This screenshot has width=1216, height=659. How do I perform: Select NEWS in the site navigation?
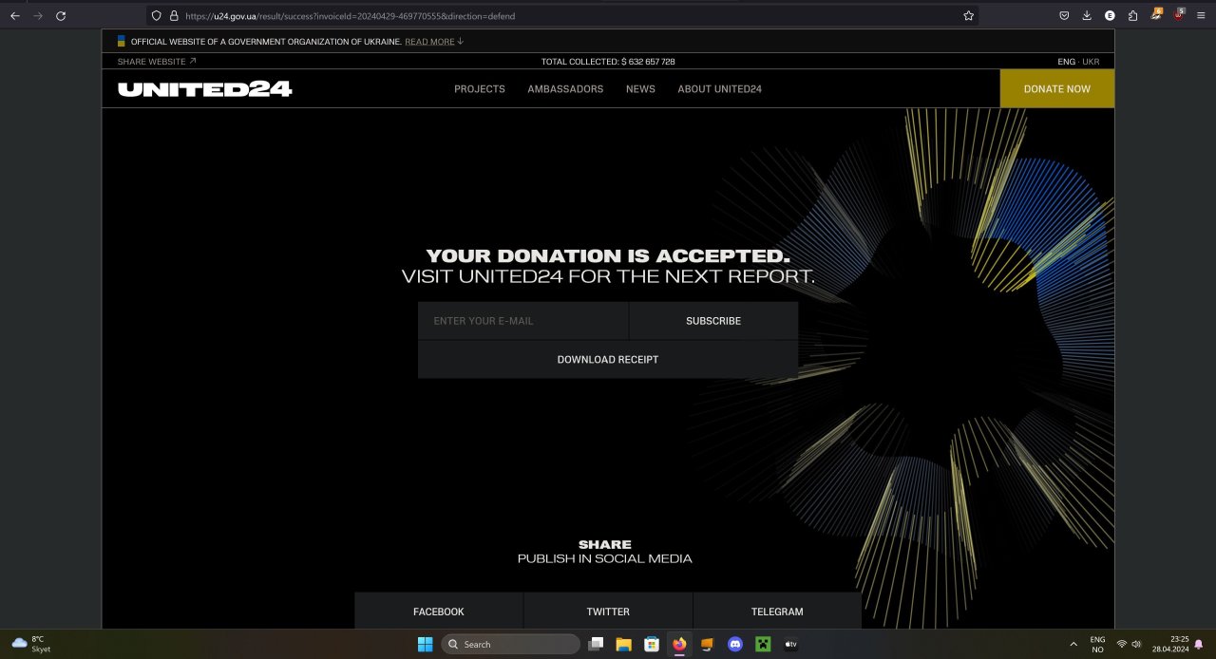[x=640, y=88]
